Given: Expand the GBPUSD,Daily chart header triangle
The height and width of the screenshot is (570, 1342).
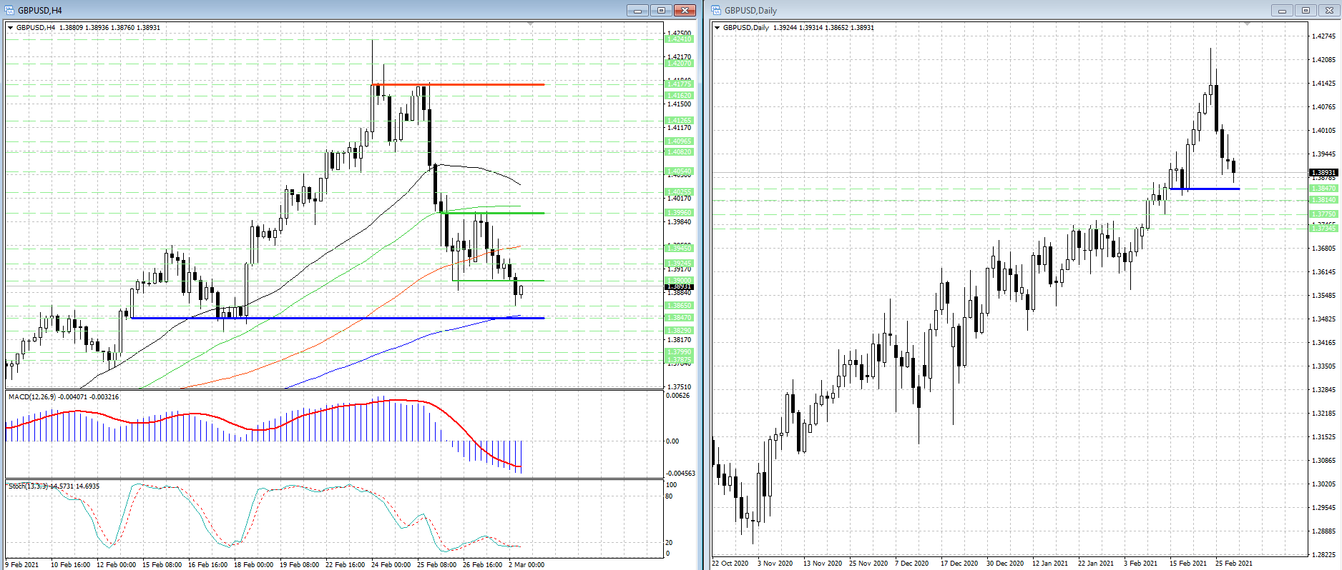Looking at the screenshot, I should coord(717,28).
